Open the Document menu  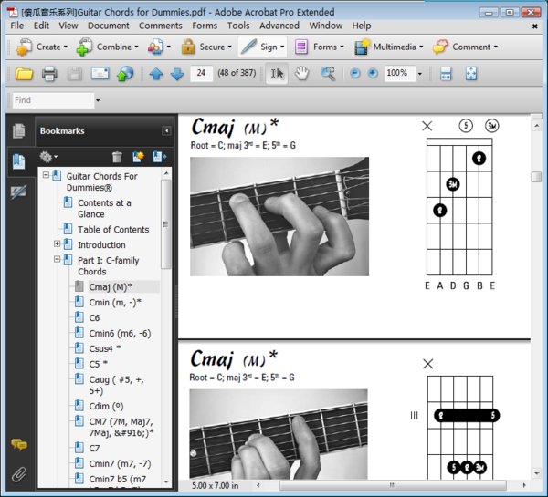(x=109, y=26)
